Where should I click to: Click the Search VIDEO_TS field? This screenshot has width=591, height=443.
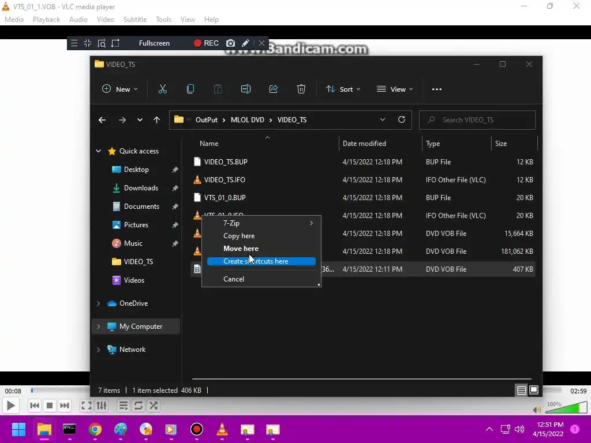point(477,120)
